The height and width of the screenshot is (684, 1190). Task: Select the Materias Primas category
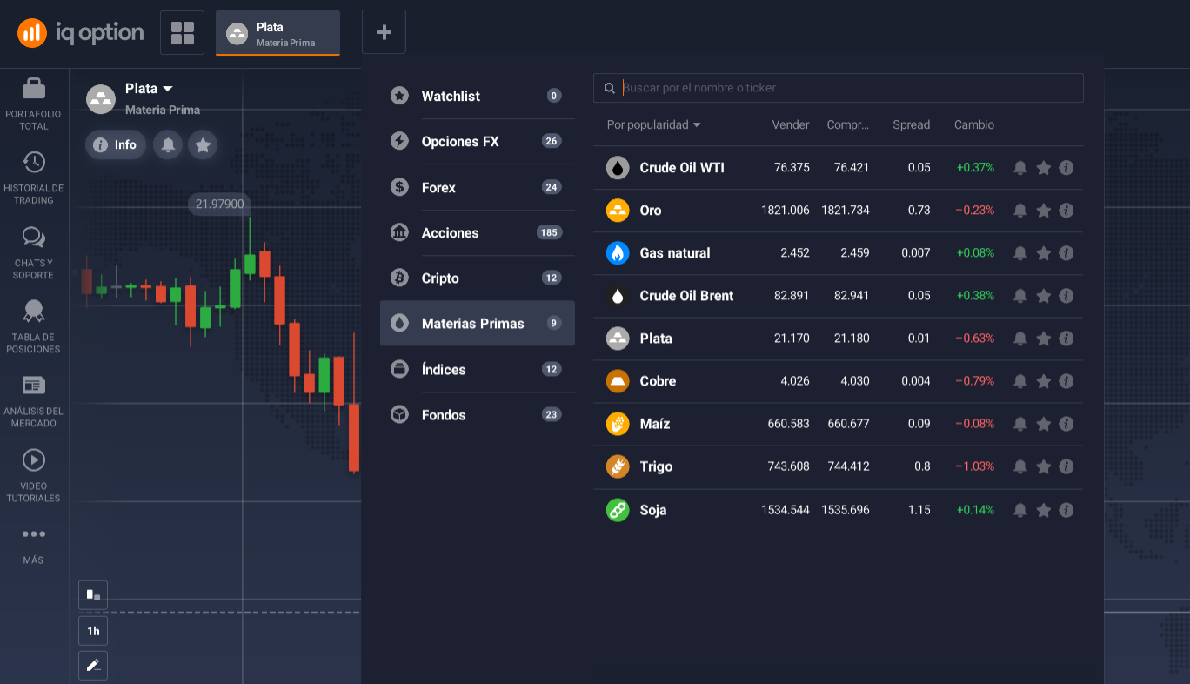click(478, 324)
